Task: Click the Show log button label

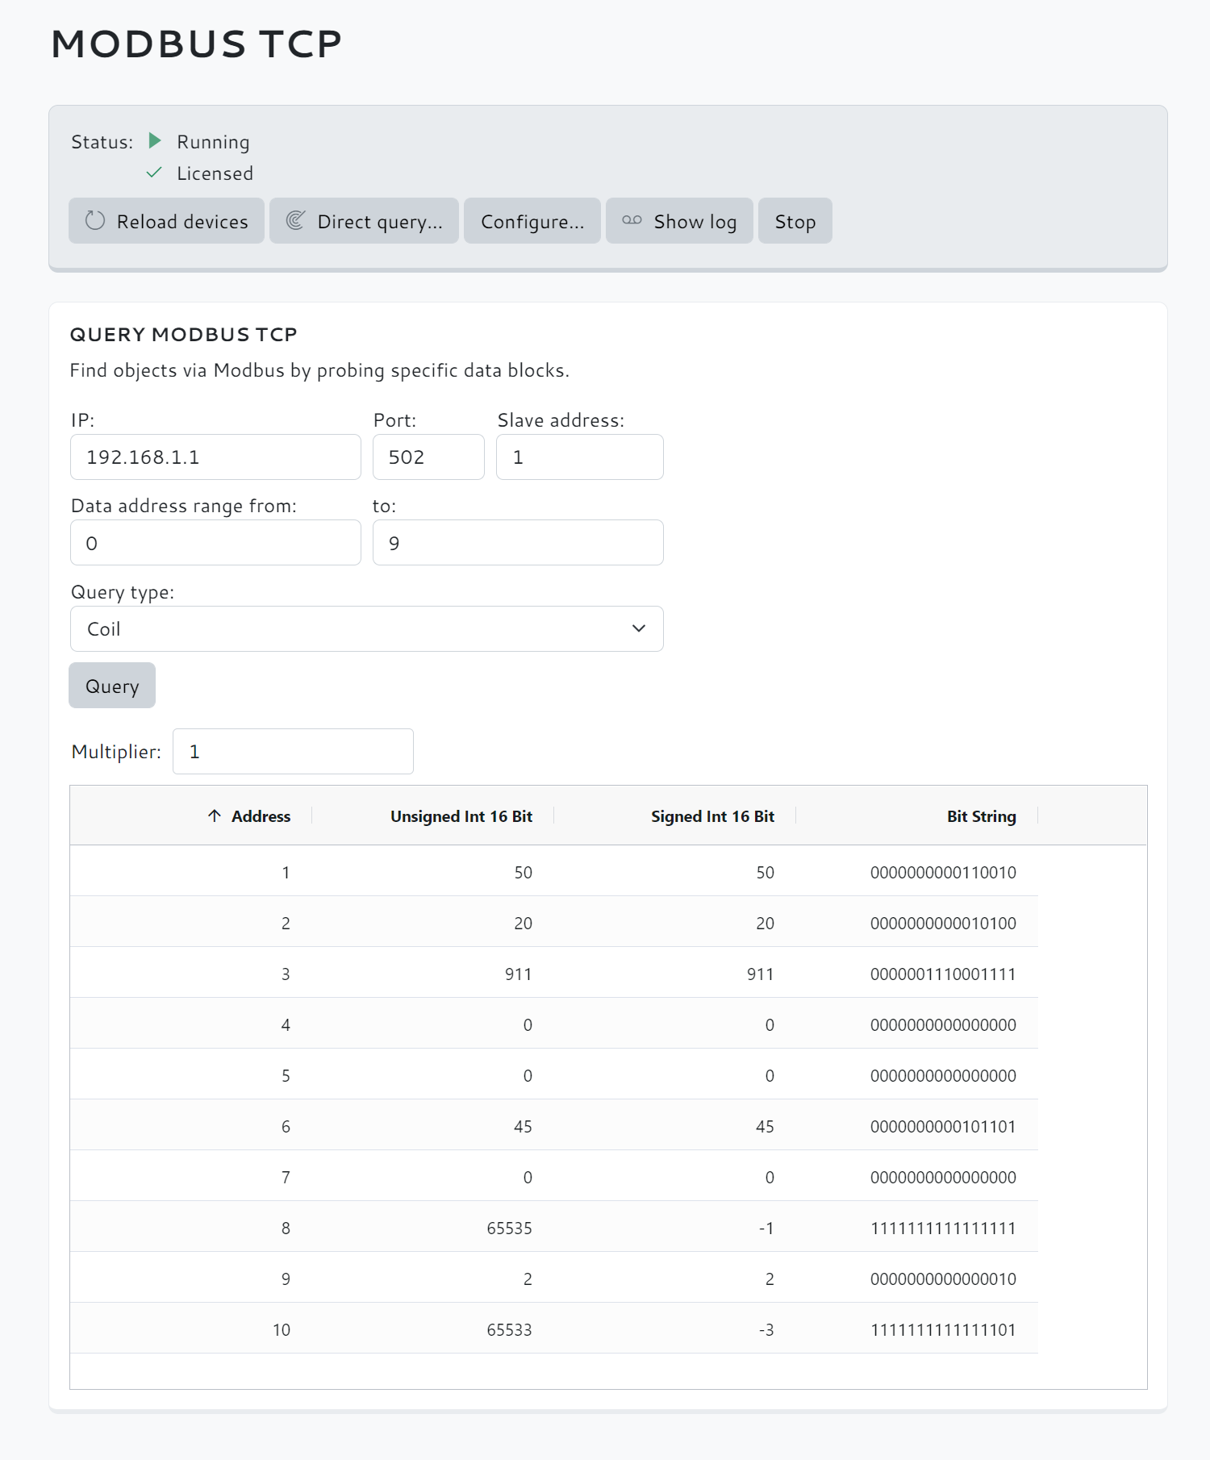Action: pos(695,222)
